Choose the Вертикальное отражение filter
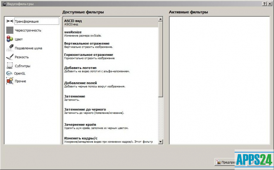The width and height of the screenshot is (274, 170). coord(111,45)
